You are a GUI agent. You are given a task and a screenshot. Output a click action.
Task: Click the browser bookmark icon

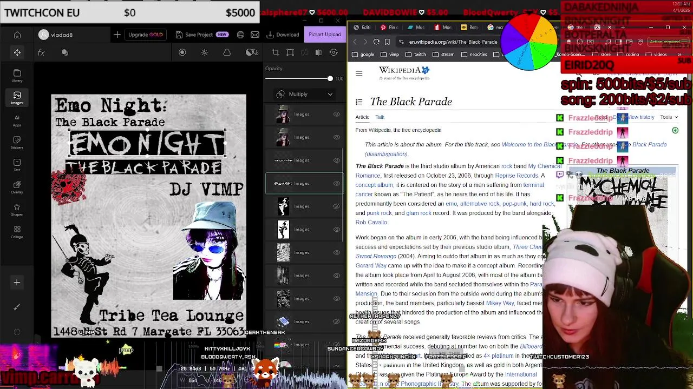click(387, 42)
